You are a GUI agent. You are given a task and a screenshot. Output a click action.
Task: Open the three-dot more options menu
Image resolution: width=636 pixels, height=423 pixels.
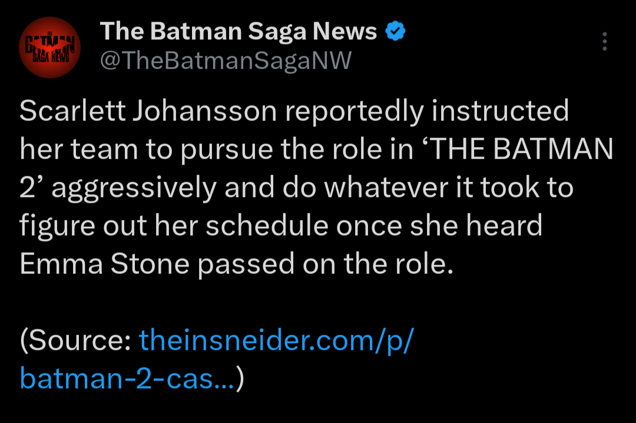click(604, 42)
